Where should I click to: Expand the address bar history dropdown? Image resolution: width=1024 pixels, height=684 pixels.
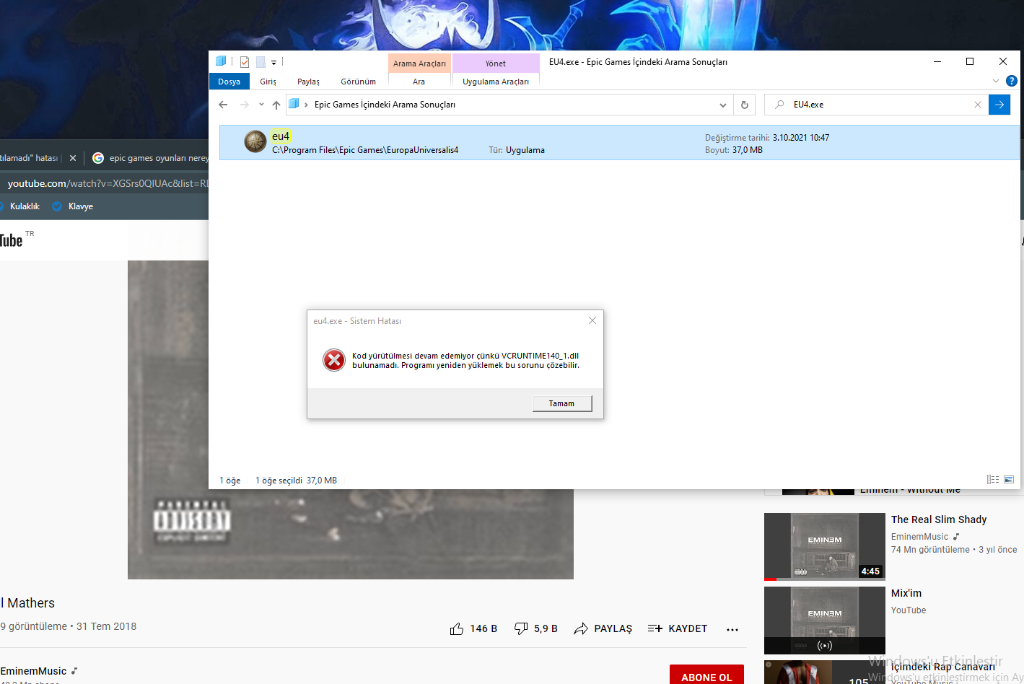point(723,105)
